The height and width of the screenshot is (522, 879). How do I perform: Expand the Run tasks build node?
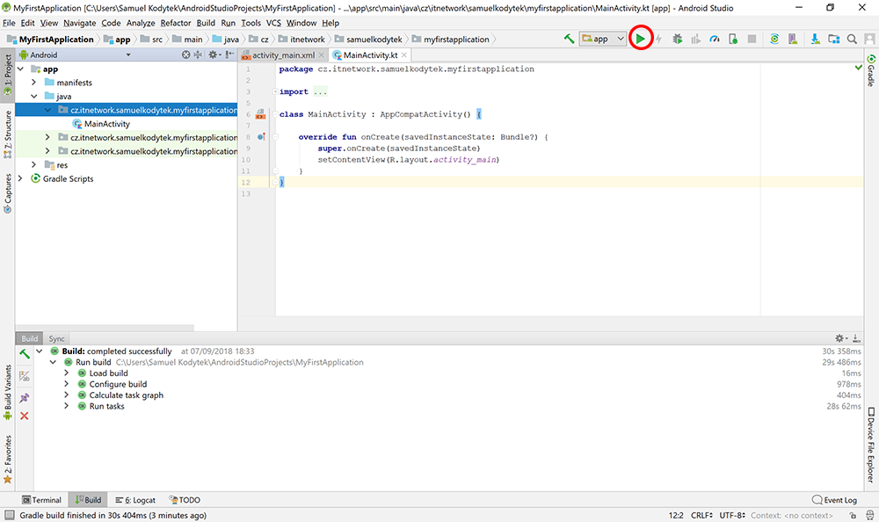67,406
